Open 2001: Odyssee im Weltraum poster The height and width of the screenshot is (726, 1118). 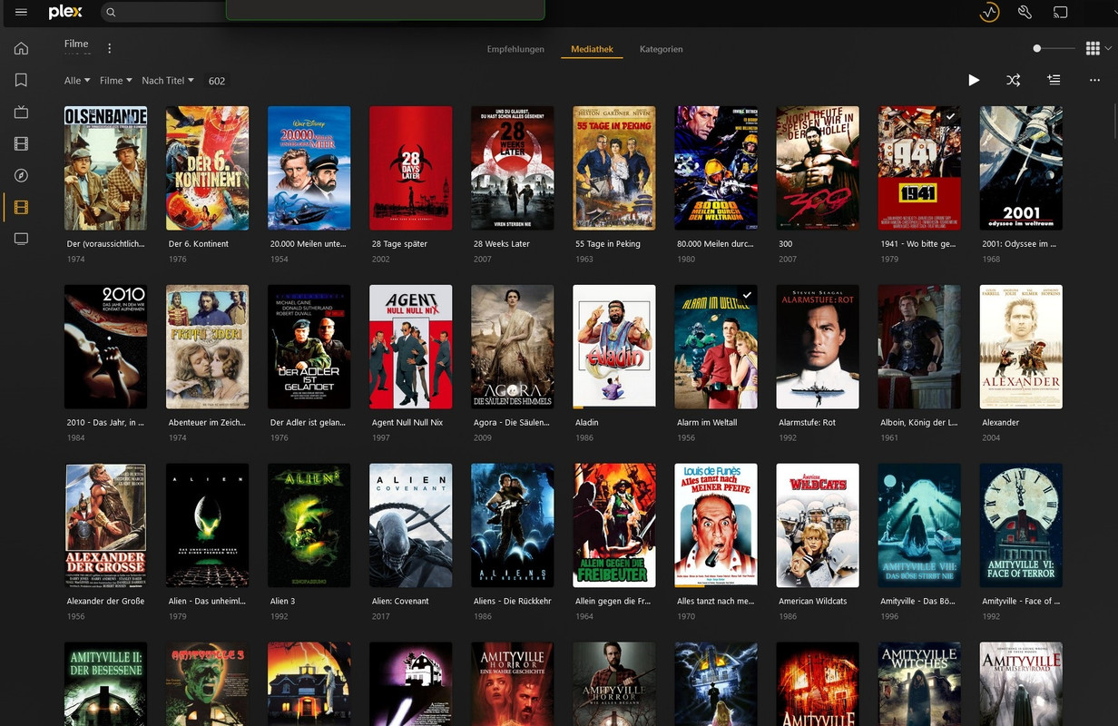tap(1021, 168)
